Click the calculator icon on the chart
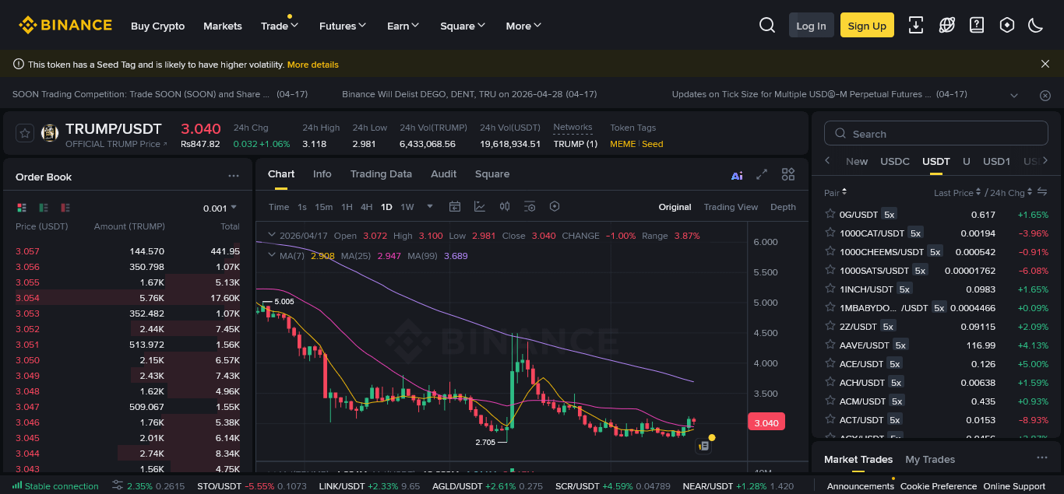The image size is (1064, 494). 703,446
